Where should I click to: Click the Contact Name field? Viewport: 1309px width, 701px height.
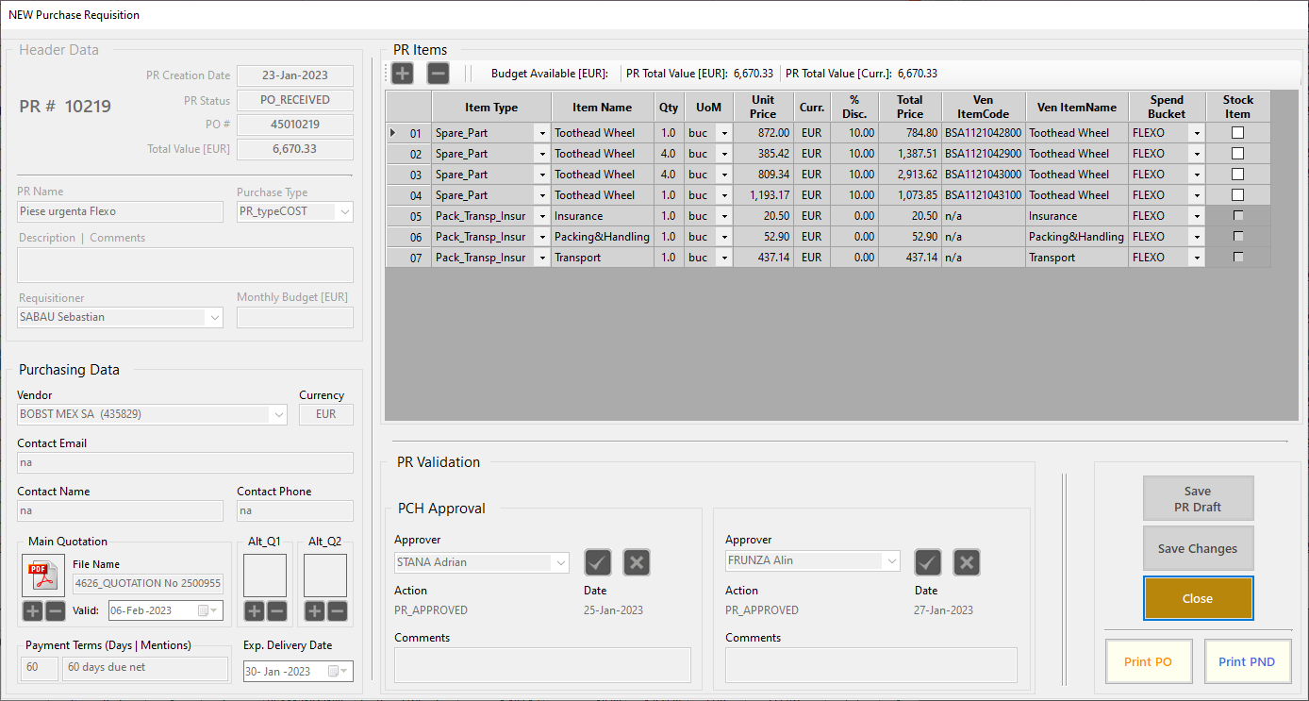point(120,510)
